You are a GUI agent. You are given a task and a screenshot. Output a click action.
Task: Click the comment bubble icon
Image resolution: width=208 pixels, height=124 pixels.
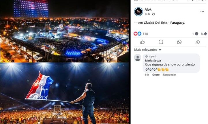(x=161, y=42)
